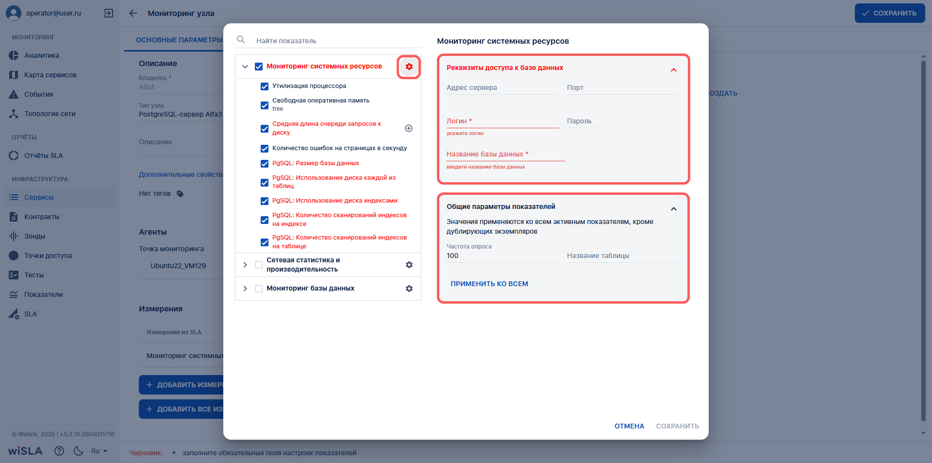The height and width of the screenshot is (463, 932).
Task: Uncheck Средняя длина очереди запросов checkbox
Action: point(265,129)
